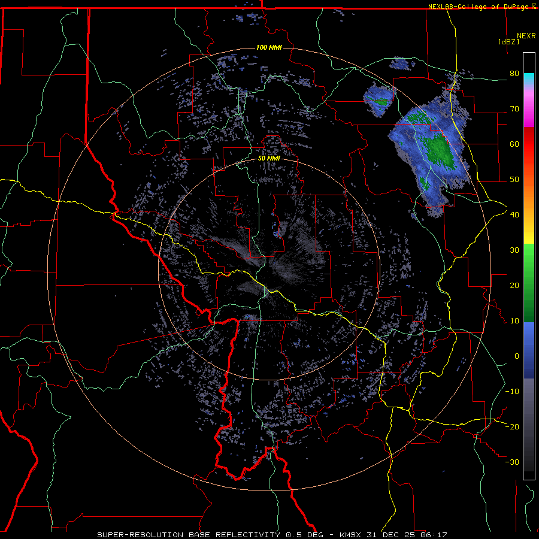Click the NEXR label above the color scale

pos(526,36)
